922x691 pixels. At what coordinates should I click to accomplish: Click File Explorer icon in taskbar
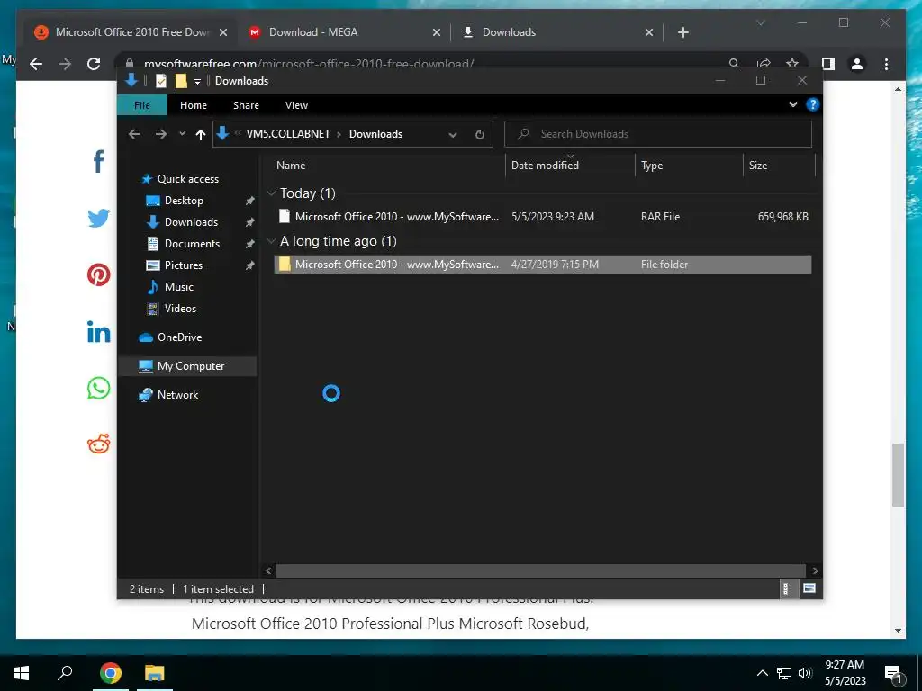pyautogui.click(x=155, y=673)
